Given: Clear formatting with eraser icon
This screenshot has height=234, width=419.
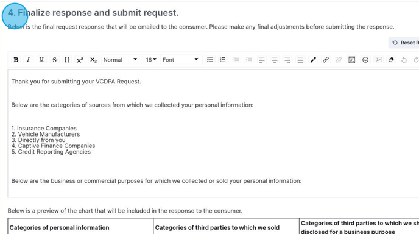Looking at the screenshot, I should 391,60.
